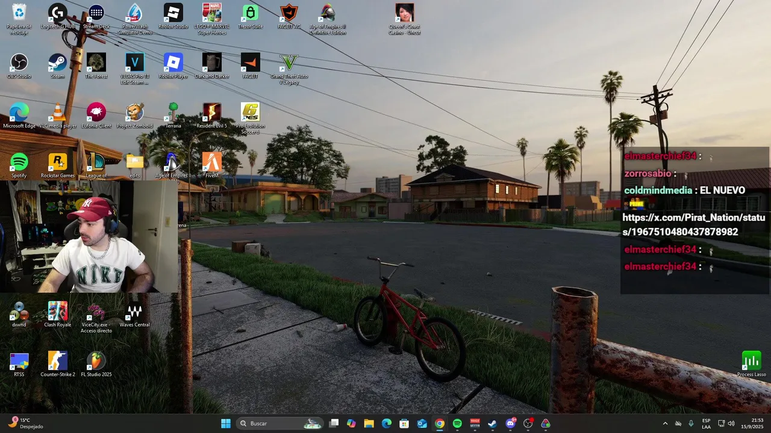
Task: Switch to Google Chrome in the taskbar
Action: tap(440, 423)
